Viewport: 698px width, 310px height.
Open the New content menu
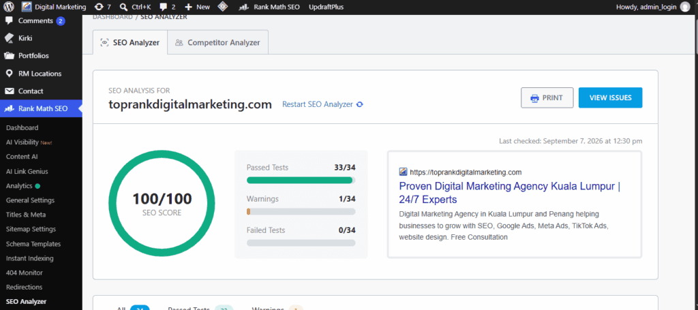[x=197, y=7]
